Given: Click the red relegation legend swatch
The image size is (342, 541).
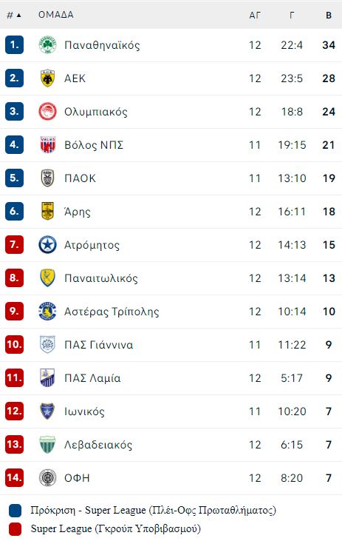Looking at the screenshot, I should tap(16, 528).
